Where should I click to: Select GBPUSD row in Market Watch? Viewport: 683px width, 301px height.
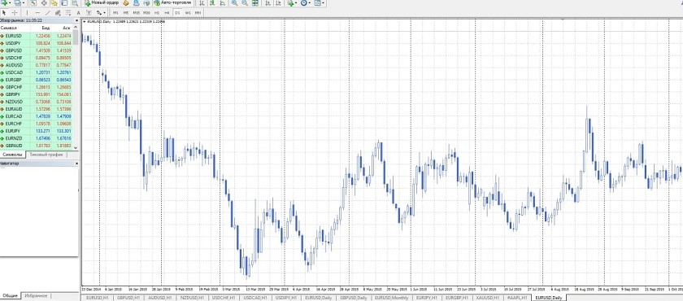[37, 50]
